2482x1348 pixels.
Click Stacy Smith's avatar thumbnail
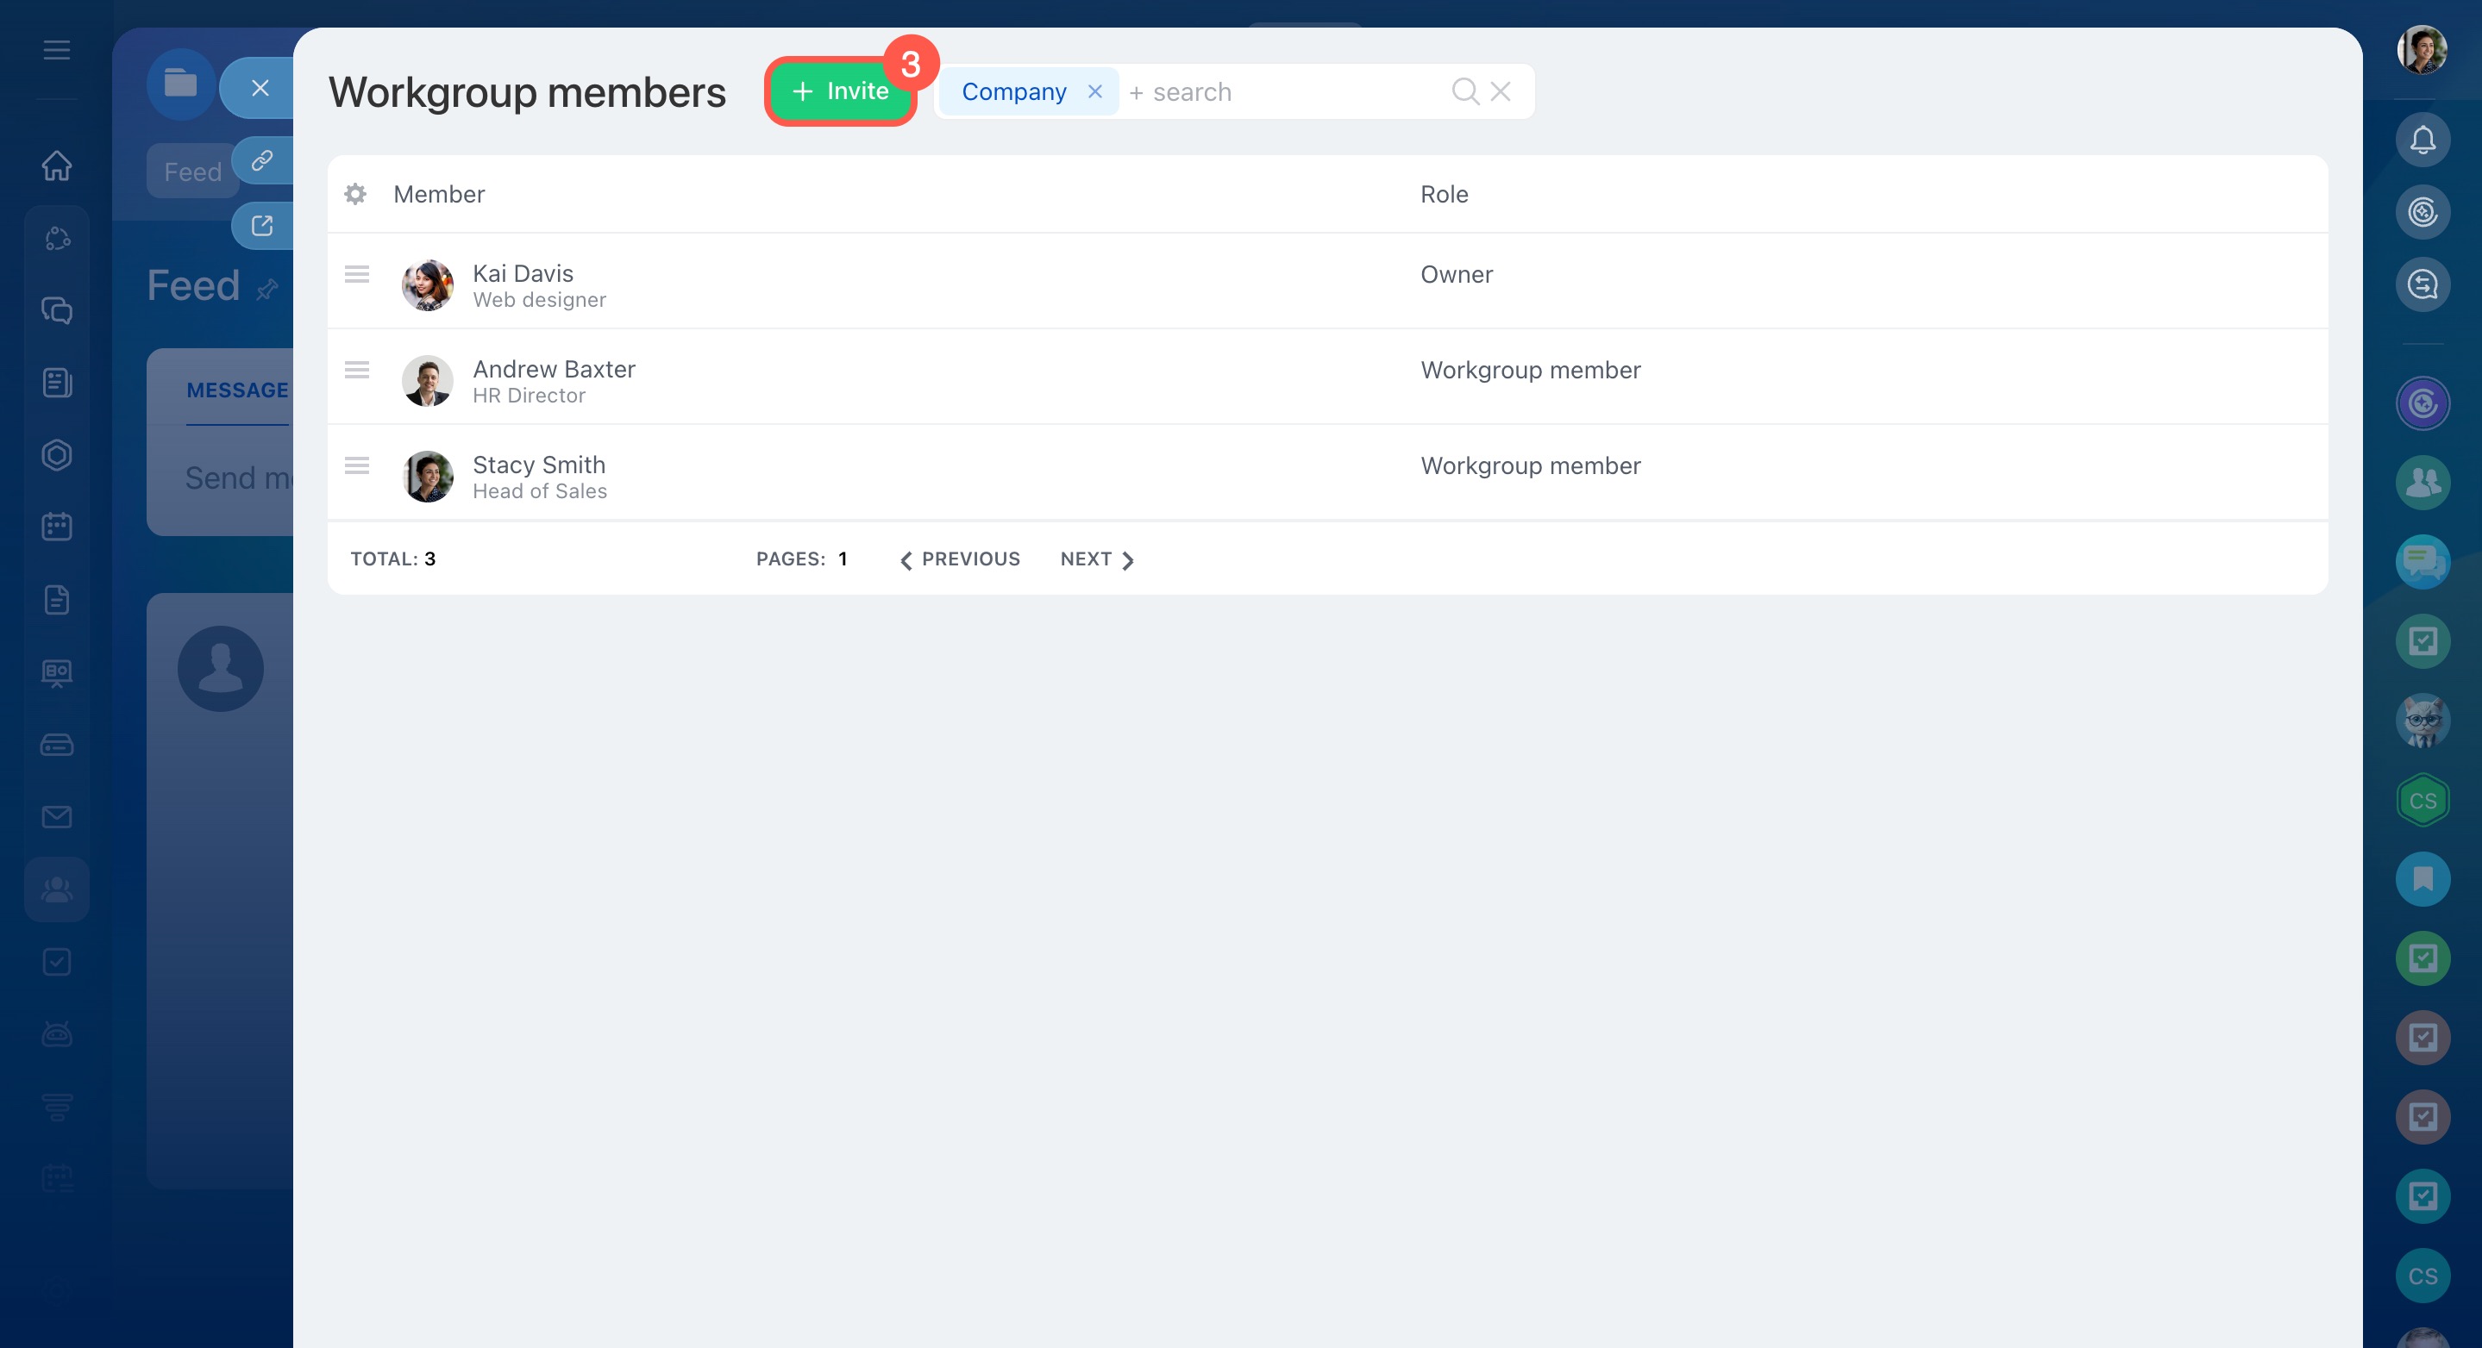427,477
